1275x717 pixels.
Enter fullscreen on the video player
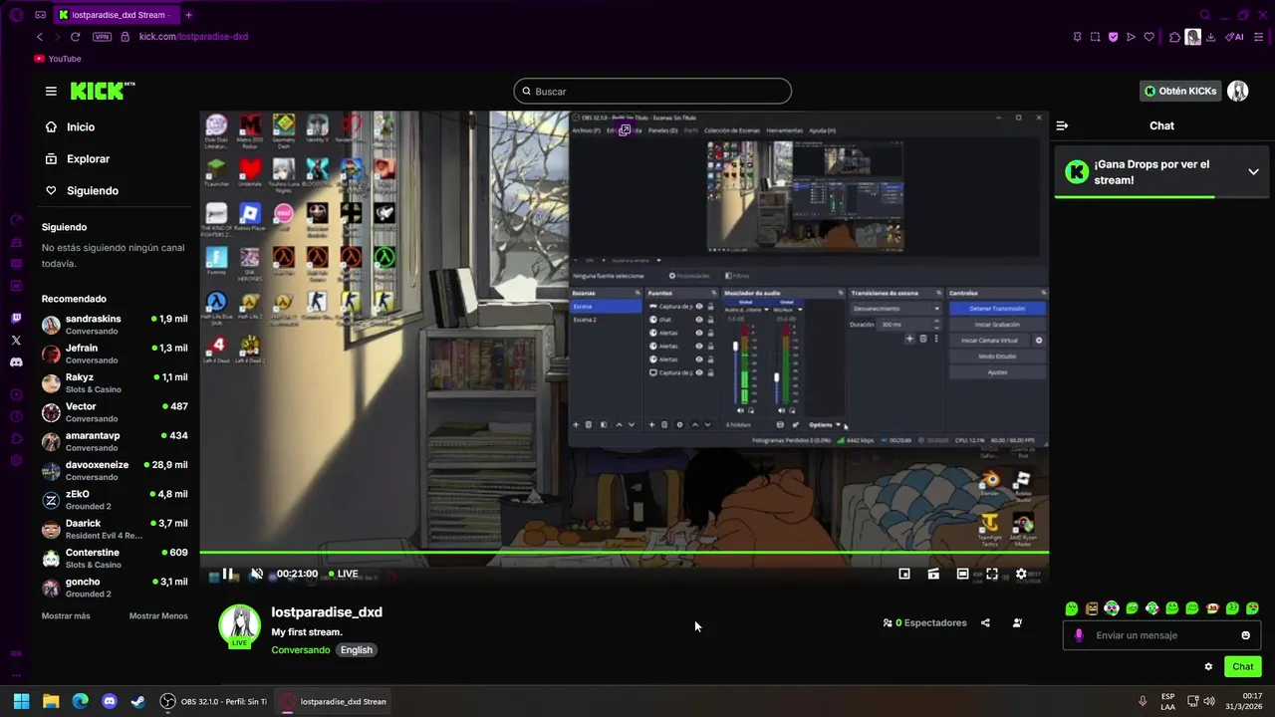(992, 574)
